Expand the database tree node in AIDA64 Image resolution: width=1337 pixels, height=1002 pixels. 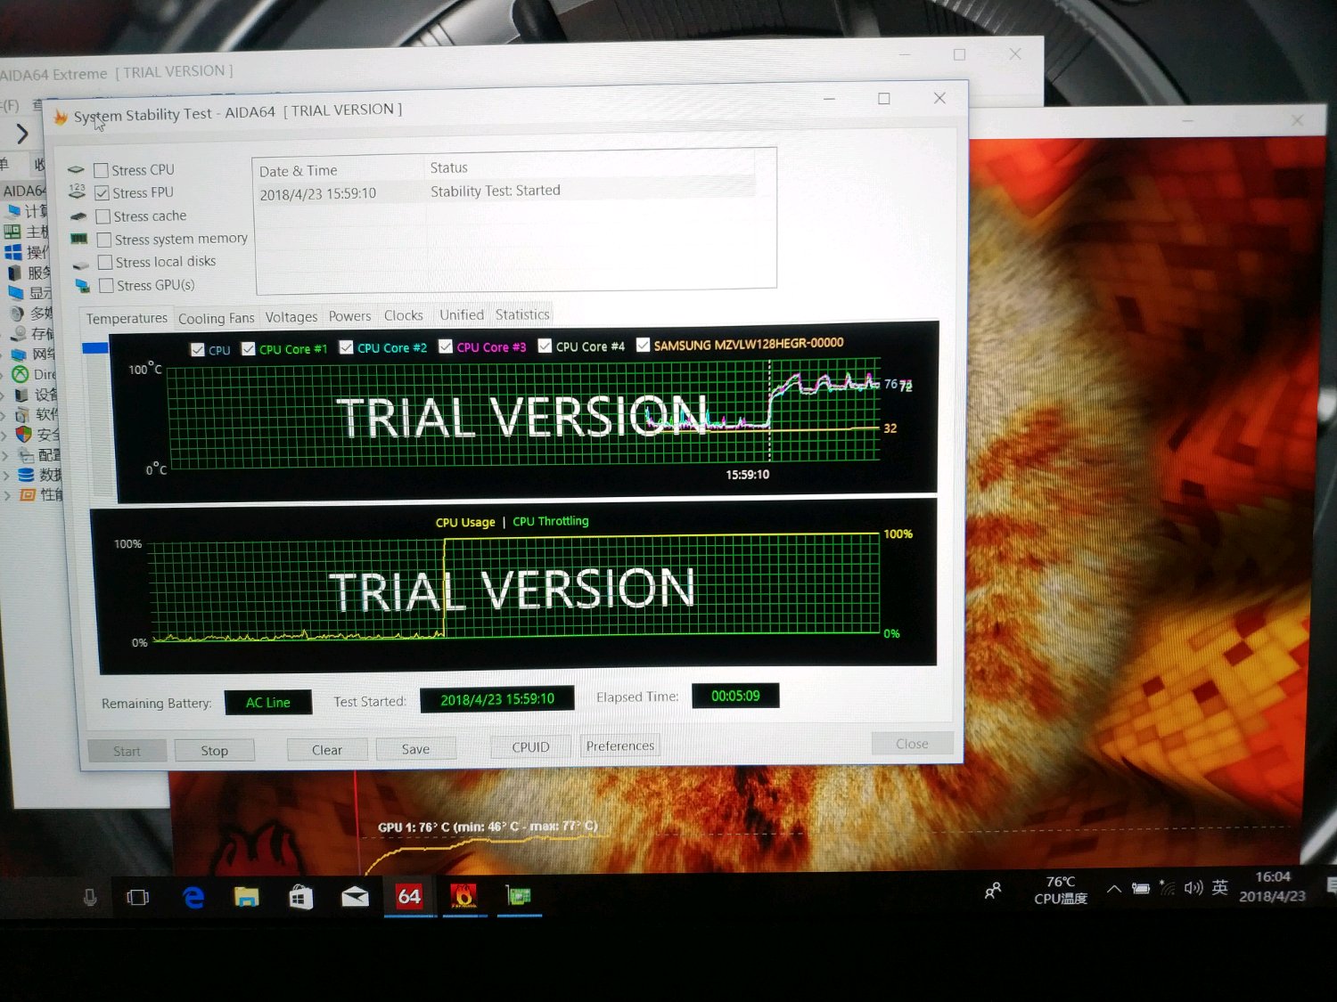coord(7,476)
